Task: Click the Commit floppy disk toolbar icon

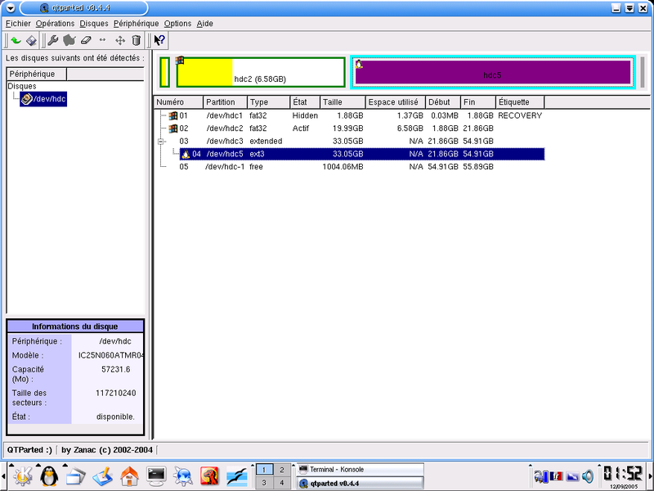Action: [31, 40]
